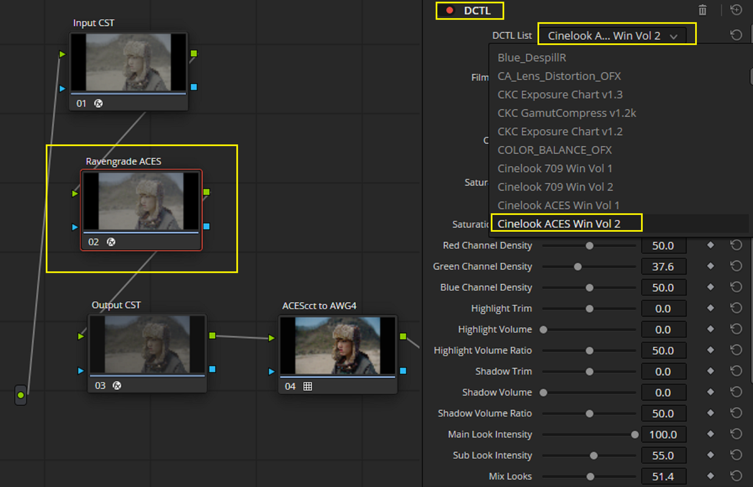Viewport: 753px width, 487px height.
Task: Select the ACEScct to AWG4 node thumbnail
Action: point(338,346)
